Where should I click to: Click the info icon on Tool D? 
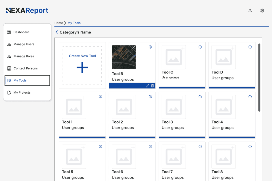[x=250, y=47]
